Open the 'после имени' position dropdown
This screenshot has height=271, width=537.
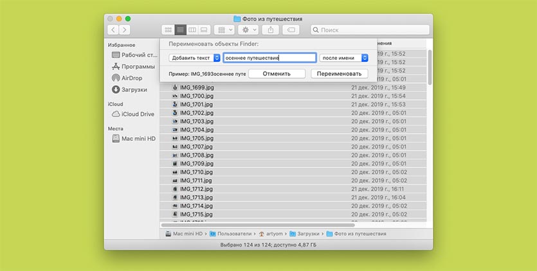pos(343,57)
